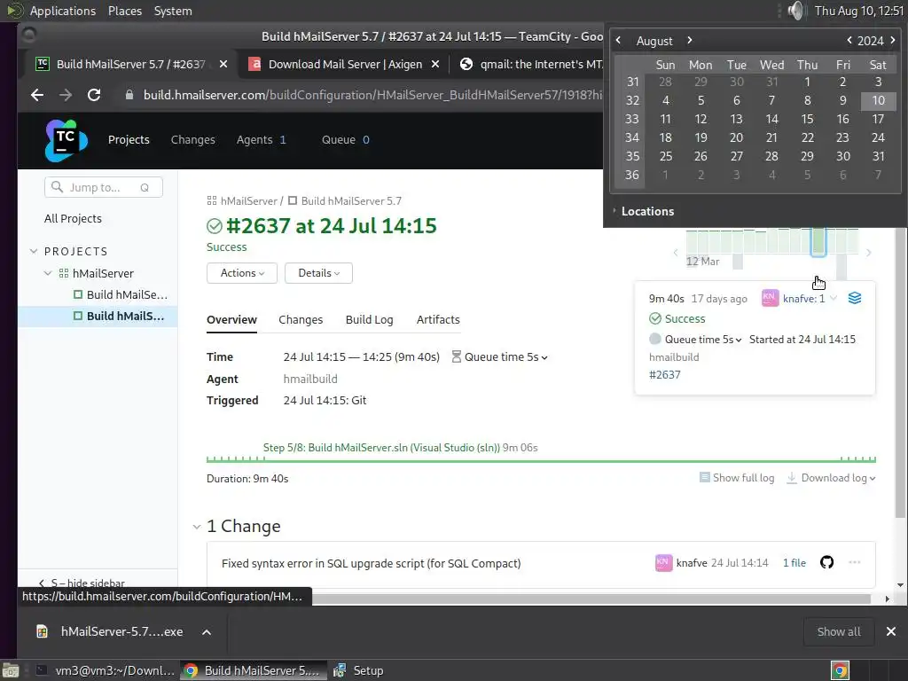
Task: Click the padlock site info icon
Action: pyautogui.click(x=129, y=95)
